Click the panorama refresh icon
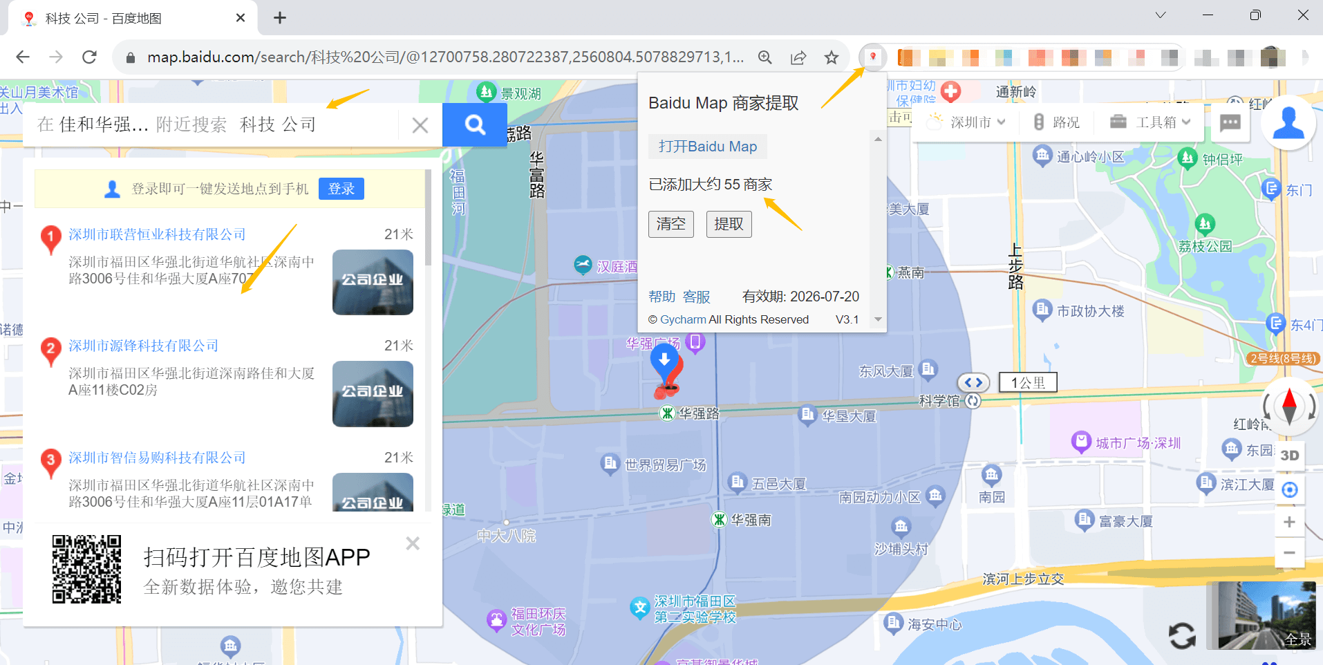The width and height of the screenshot is (1323, 665). tap(1182, 634)
